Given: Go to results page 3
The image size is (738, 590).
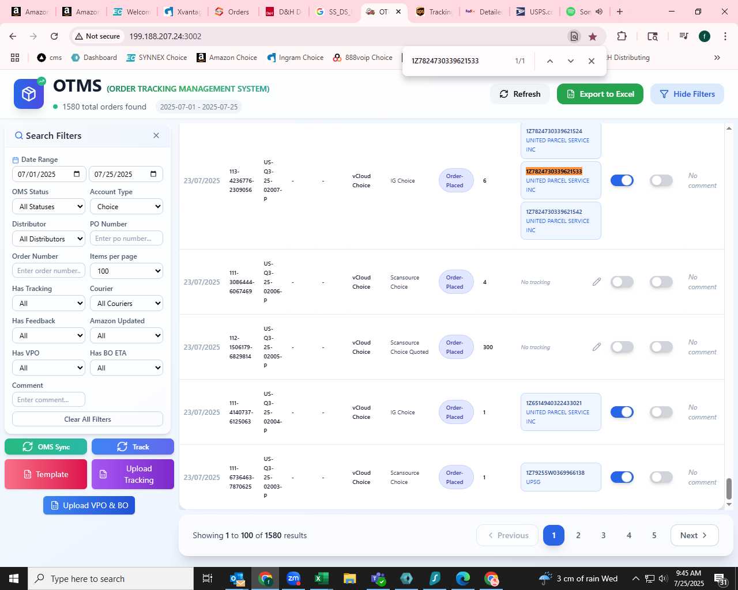Looking at the screenshot, I should [x=604, y=535].
